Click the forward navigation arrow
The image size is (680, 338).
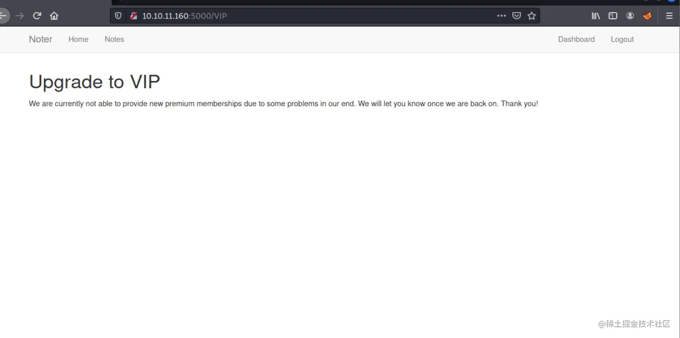20,15
